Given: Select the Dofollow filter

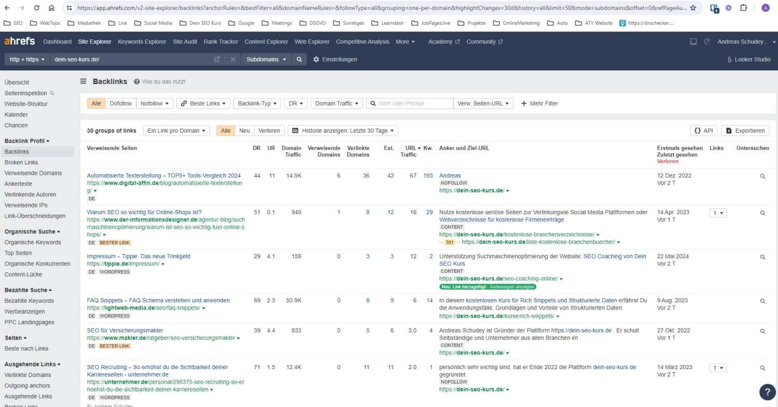Looking at the screenshot, I should 121,104.
